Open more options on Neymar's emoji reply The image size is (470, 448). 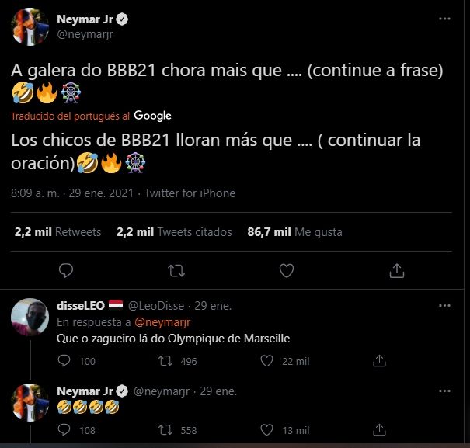(x=444, y=391)
